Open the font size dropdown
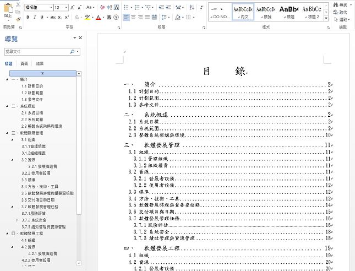 [x=65, y=7]
